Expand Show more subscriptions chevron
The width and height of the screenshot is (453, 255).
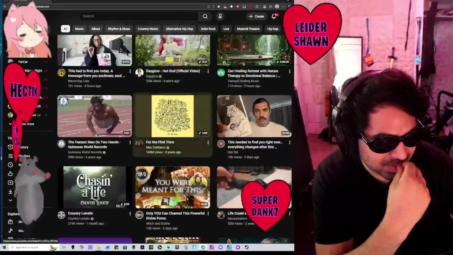[x=10, y=124]
